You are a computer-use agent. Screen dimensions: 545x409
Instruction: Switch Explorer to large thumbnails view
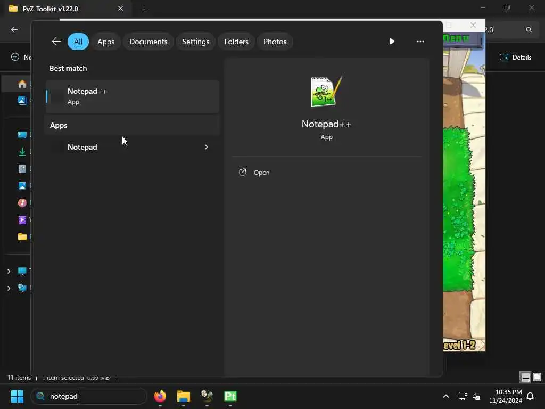click(537, 378)
